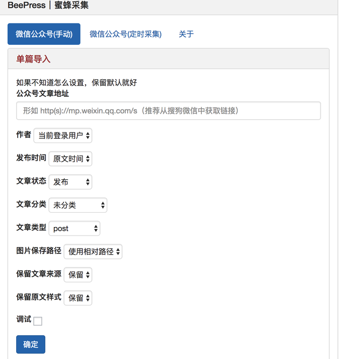The height and width of the screenshot is (359, 343).
Task: Open the 文章类型 dropdown showing post
Action: tap(74, 228)
